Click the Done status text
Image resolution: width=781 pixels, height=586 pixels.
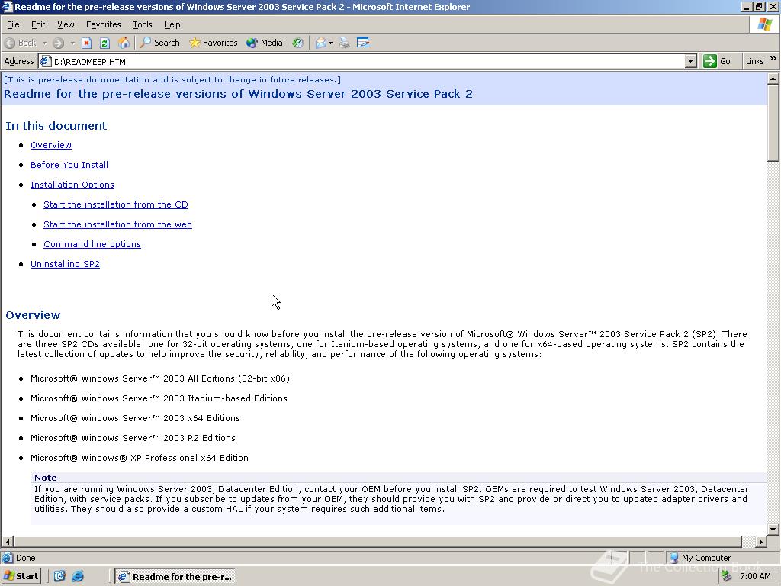pos(25,558)
